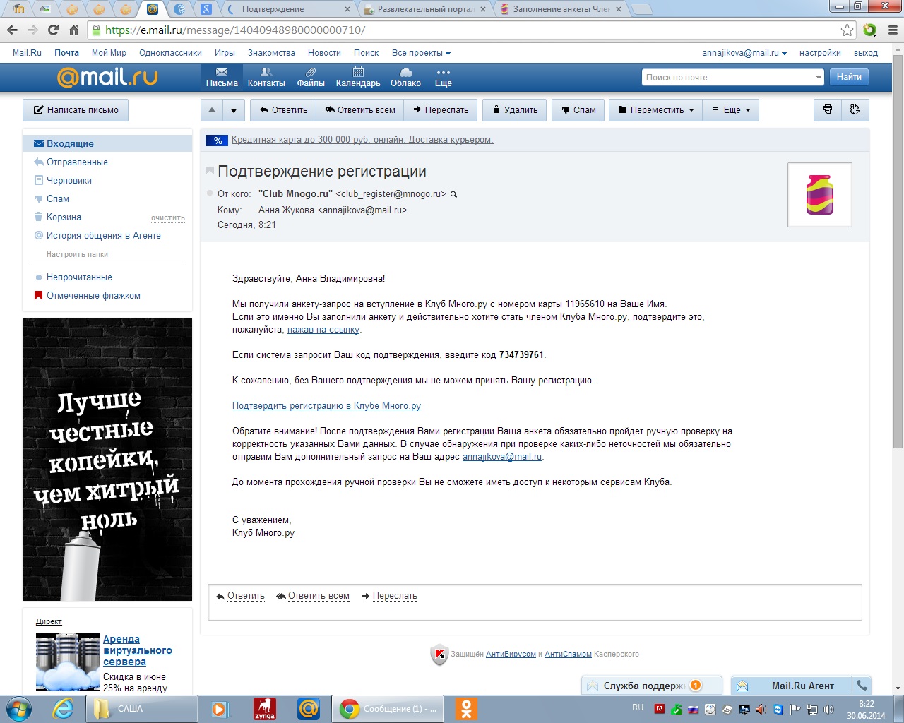Open the Zynga taskbar icon

tap(265, 709)
